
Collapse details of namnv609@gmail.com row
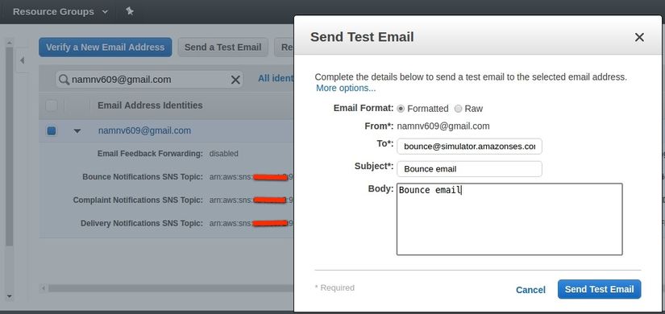pyautogui.click(x=77, y=131)
